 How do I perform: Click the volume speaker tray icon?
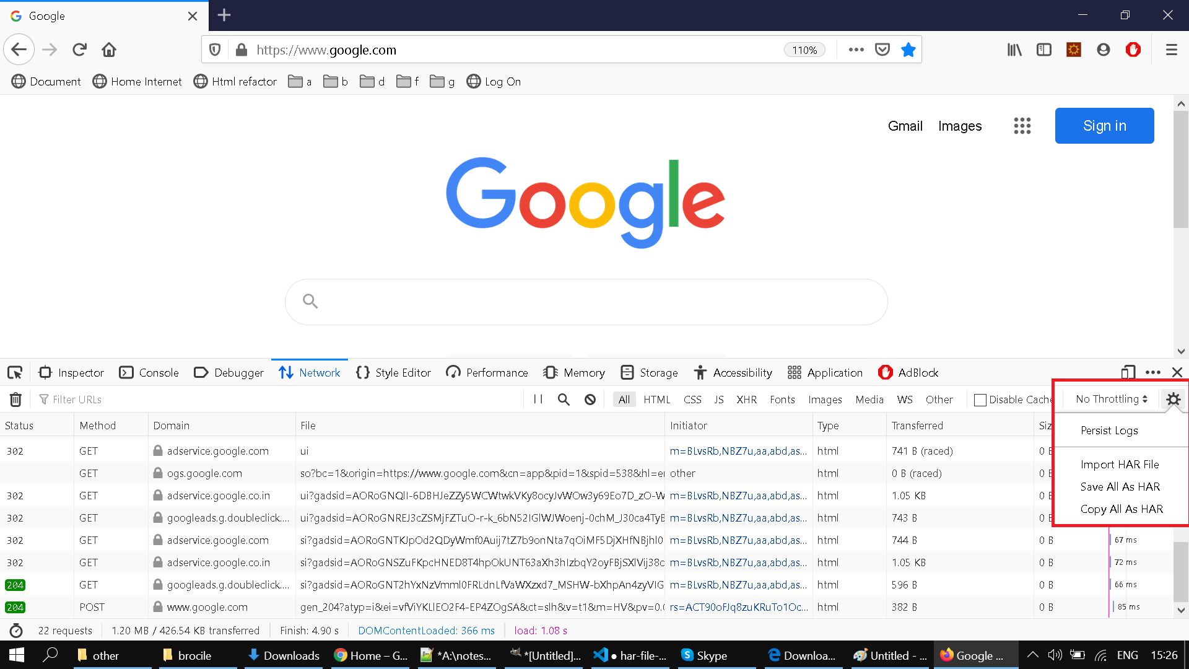1055,655
